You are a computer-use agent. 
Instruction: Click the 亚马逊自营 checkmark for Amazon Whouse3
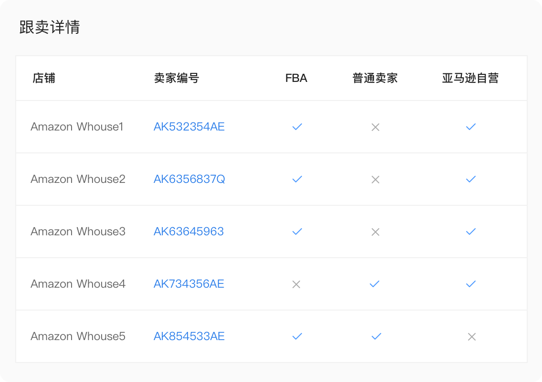(x=471, y=231)
